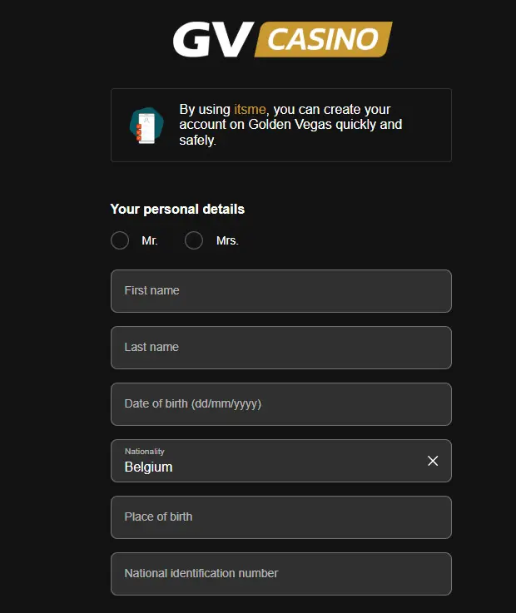Select the Mr. radio button

click(120, 240)
